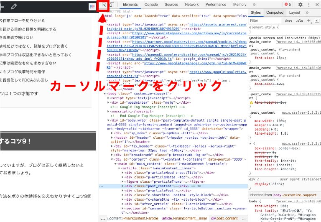Image resolution: width=321 pixels, height=222 pixels.
Task: Select the Computed sidebar tab
Action: click(x=275, y=13)
